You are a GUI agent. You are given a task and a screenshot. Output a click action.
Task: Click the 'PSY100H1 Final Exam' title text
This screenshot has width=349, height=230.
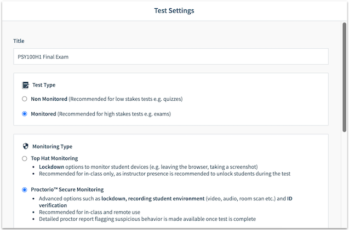pyautogui.click(x=43, y=57)
